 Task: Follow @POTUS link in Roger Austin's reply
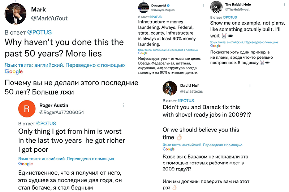pos(46,124)
